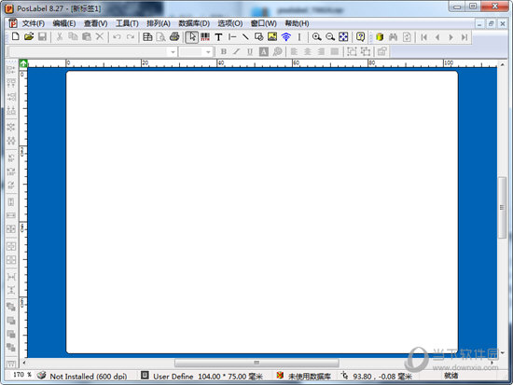Viewport: 513px width, 385px height.
Task: Toggle bold formatting button
Action: coord(224,51)
